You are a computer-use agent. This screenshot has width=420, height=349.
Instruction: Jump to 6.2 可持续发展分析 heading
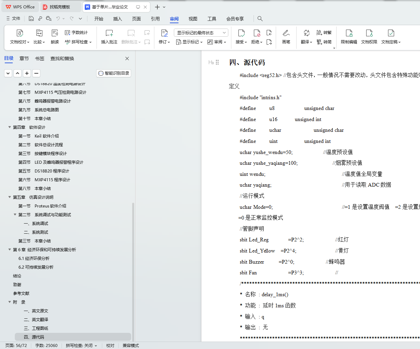pyautogui.click(x=36, y=267)
